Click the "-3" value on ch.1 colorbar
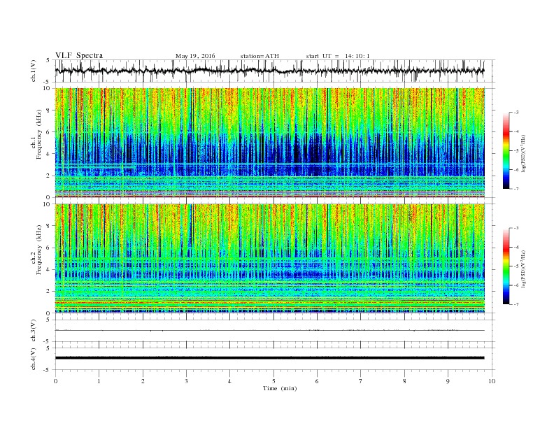554x428 pixels. pyautogui.click(x=516, y=113)
